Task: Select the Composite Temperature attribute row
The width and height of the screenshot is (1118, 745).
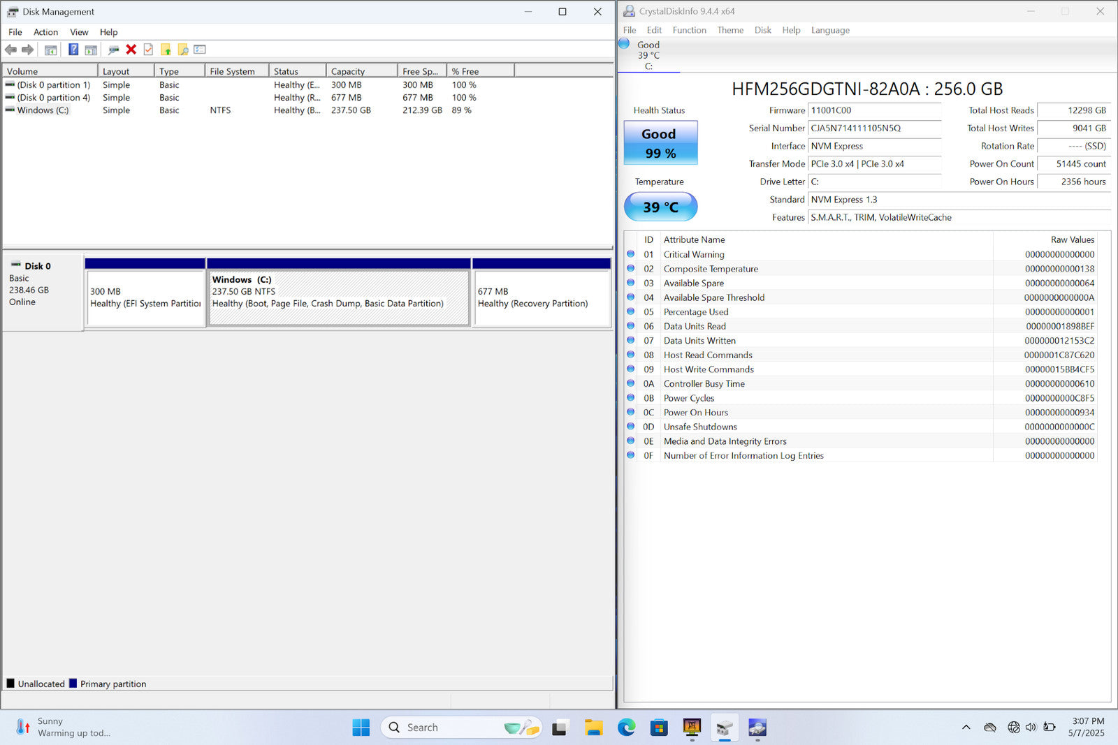Action: 861,269
